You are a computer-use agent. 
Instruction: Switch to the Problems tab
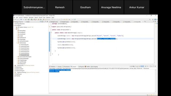click(52, 67)
